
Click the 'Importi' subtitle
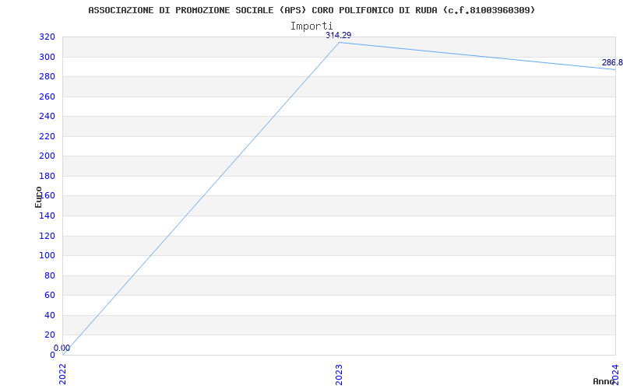[311, 26]
